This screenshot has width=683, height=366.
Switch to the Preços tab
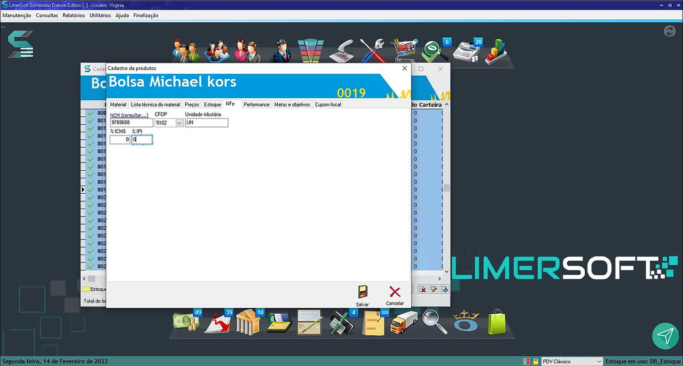pos(192,105)
